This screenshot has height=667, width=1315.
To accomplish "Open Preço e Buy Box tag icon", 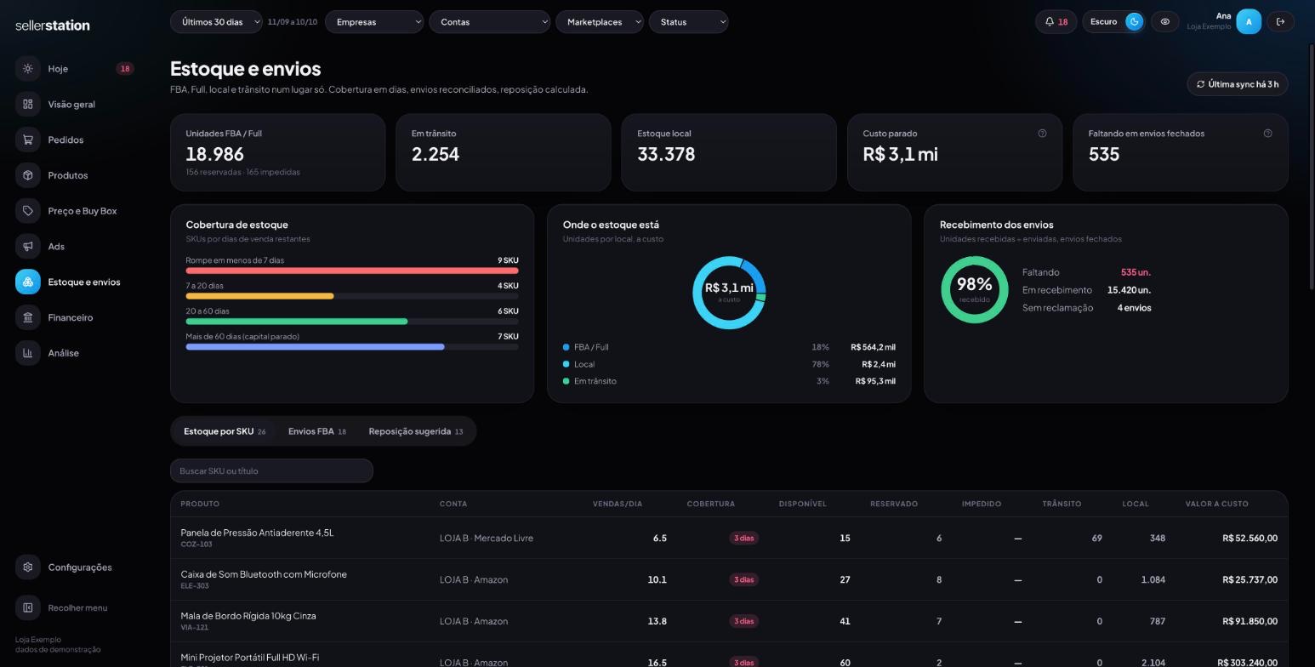I will [28, 211].
